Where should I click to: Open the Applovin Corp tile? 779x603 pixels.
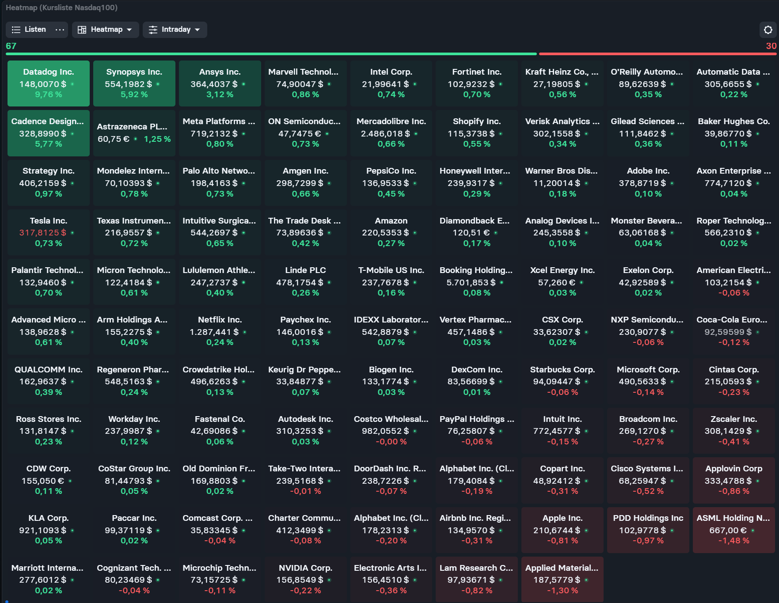pyautogui.click(x=734, y=480)
